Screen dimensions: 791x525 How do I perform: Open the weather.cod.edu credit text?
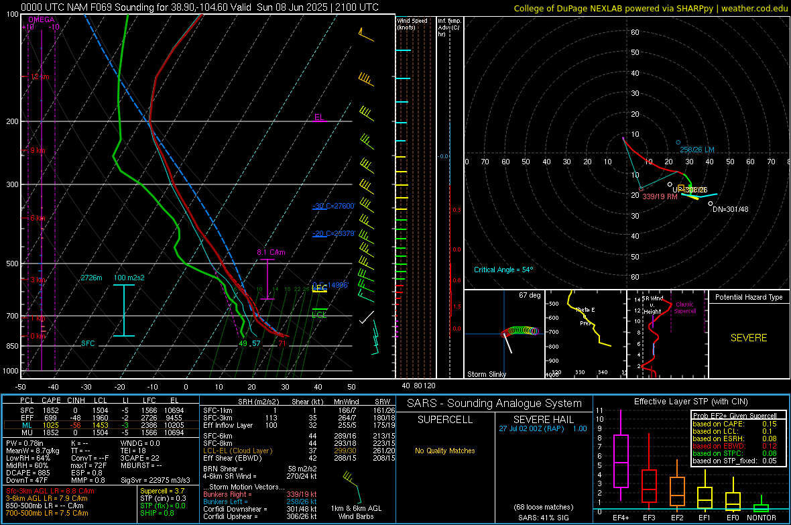click(651, 8)
